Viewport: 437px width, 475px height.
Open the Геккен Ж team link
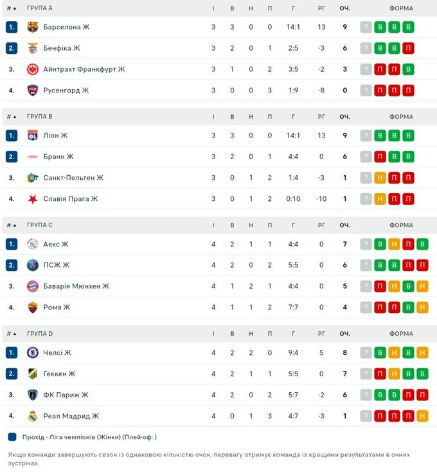pos(60,374)
